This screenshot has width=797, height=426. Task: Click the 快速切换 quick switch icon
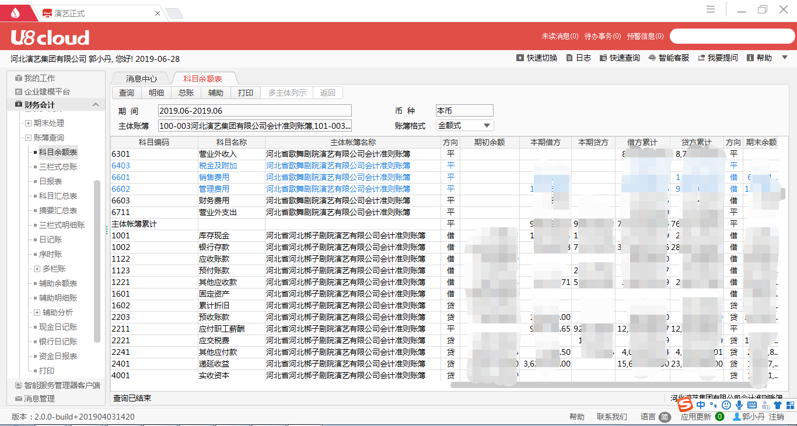tap(520, 58)
